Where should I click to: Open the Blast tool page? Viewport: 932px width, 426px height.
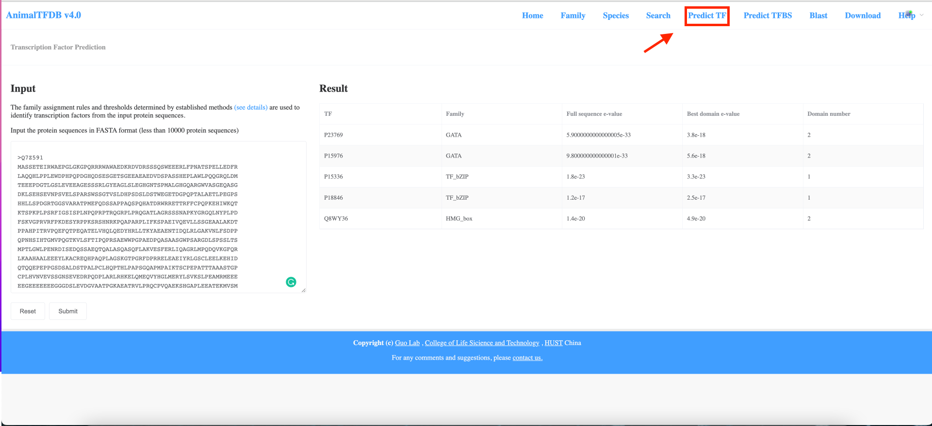coord(818,16)
